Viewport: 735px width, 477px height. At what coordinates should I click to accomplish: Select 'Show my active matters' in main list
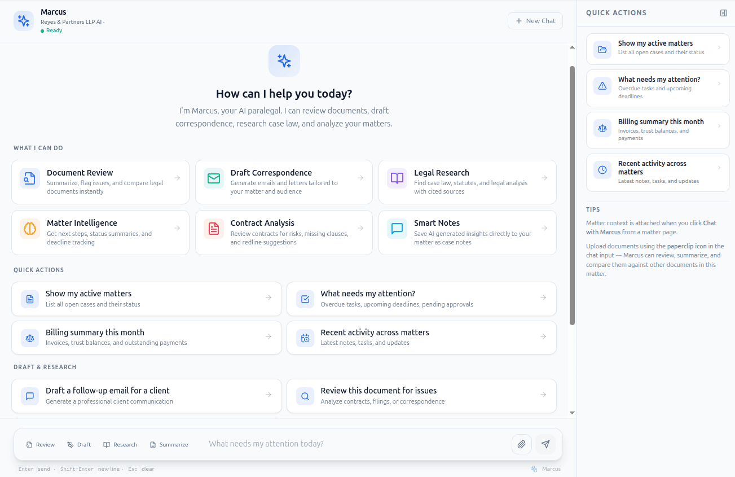(x=147, y=299)
